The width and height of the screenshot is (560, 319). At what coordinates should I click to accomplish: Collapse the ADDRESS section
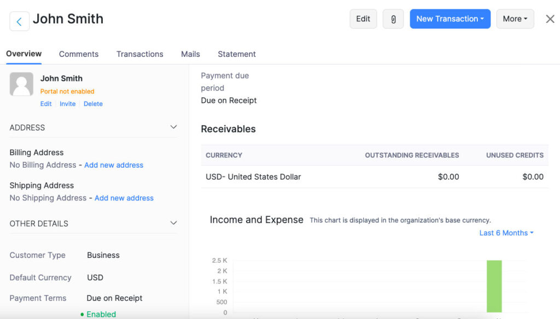click(173, 127)
